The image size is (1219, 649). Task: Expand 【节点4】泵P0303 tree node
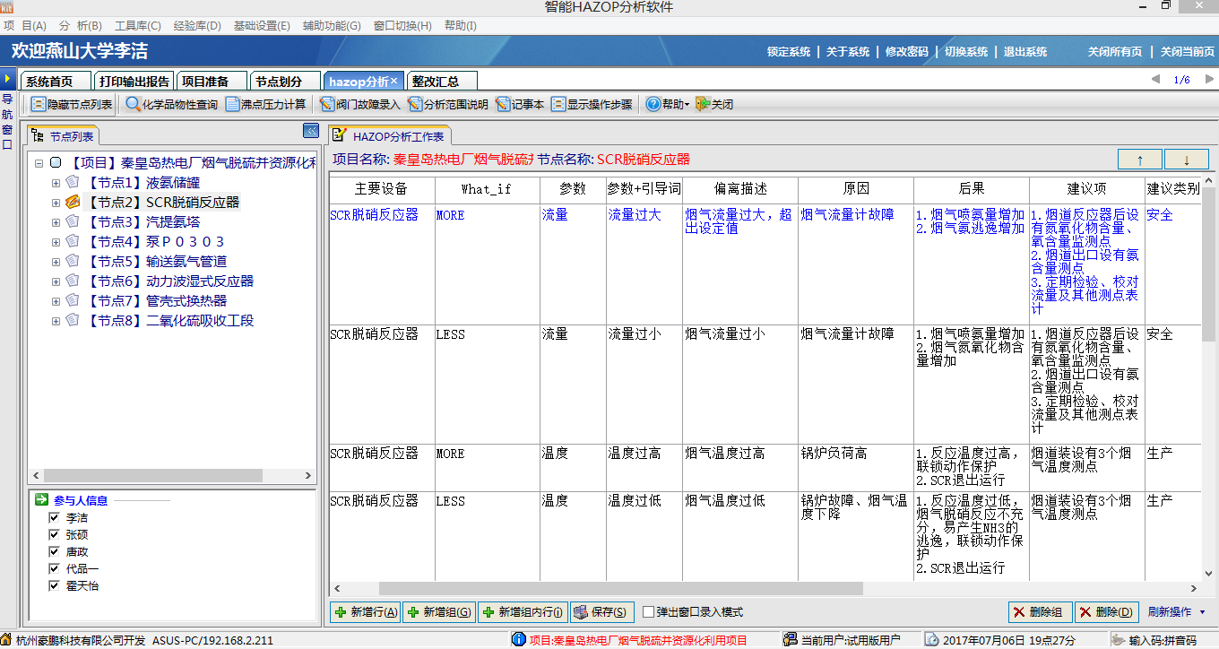(56, 242)
